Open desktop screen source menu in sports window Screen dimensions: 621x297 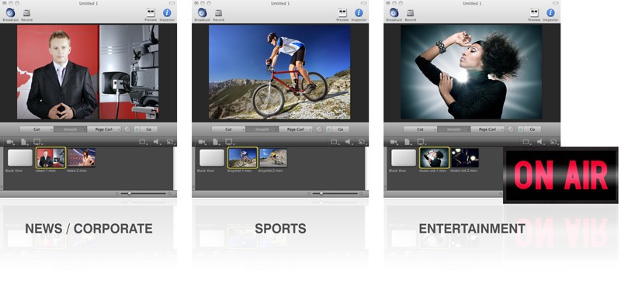point(230,142)
